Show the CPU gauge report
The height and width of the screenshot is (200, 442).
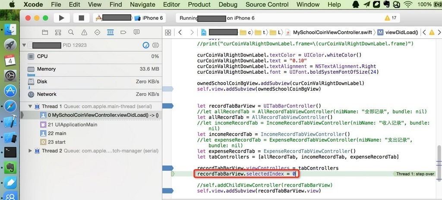tap(91, 56)
